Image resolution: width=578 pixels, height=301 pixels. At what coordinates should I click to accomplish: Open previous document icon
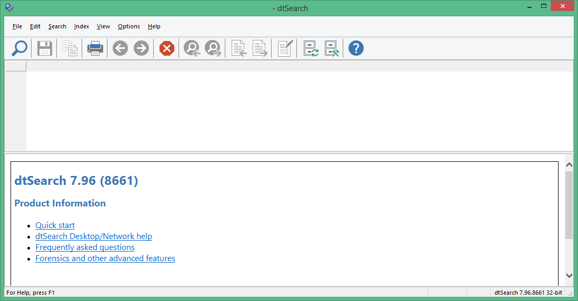238,48
